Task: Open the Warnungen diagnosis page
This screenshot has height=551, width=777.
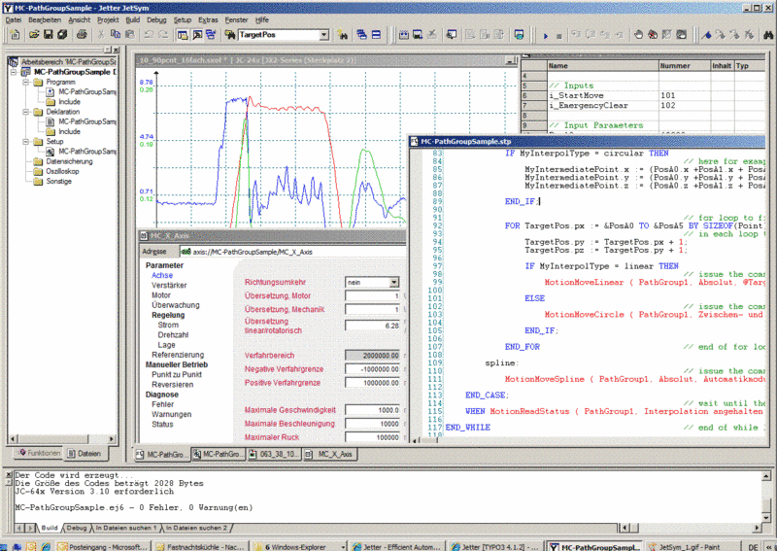Action: pyautogui.click(x=172, y=414)
